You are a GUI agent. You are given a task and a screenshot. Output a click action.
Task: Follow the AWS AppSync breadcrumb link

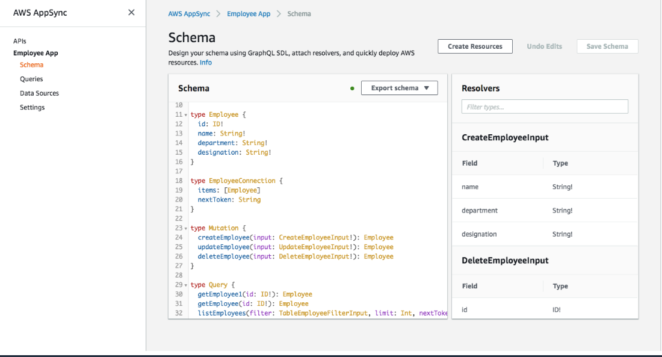(x=189, y=13)
